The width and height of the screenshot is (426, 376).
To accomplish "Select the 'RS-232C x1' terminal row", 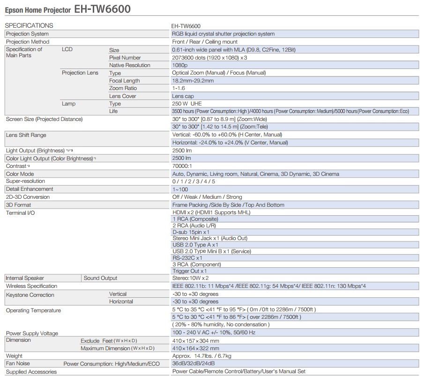I will tap(294, 258).
